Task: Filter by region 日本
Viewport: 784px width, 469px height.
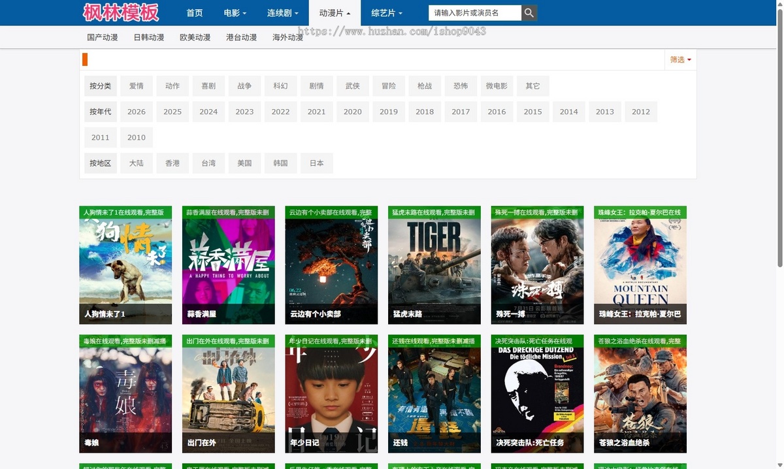Action: tap(316, 163)
